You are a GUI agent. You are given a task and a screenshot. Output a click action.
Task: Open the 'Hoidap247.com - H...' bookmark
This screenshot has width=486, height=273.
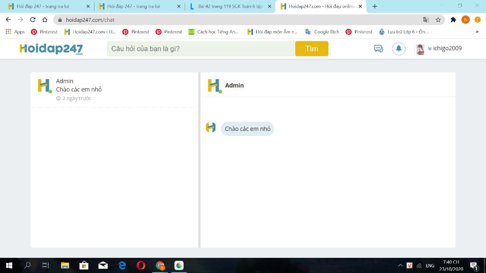[90, 32]
